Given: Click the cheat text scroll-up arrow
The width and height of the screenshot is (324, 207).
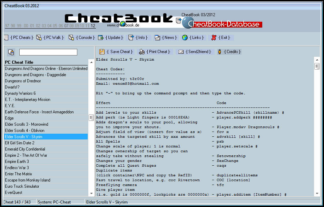Looking at the screenshot, I should (317, 60).
